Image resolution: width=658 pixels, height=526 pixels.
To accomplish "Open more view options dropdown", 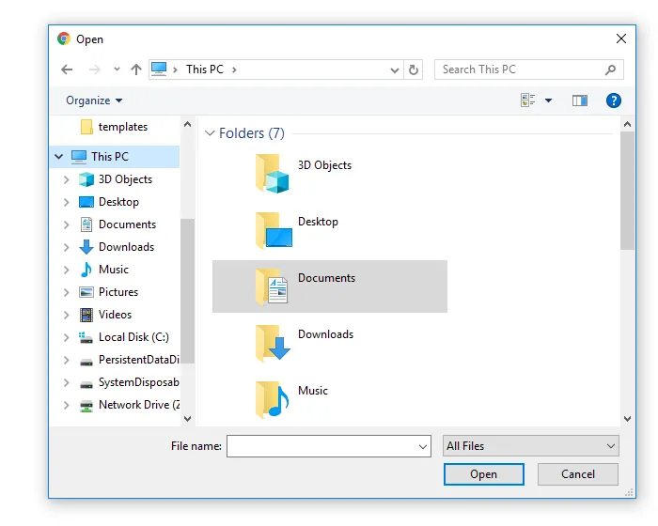I will point(548,101).
